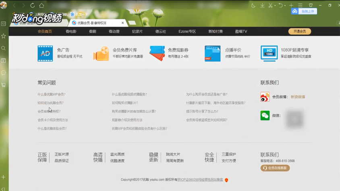Click the 点播半价 heading text
Screen dimensions: 340x191
pos(233,50)
